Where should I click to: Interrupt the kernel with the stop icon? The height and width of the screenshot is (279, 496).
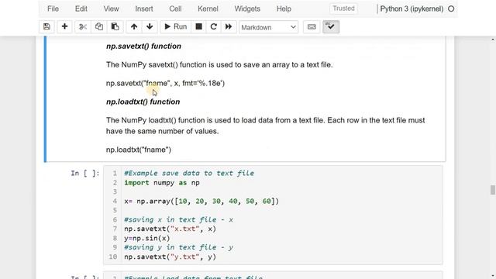(198, 27)
